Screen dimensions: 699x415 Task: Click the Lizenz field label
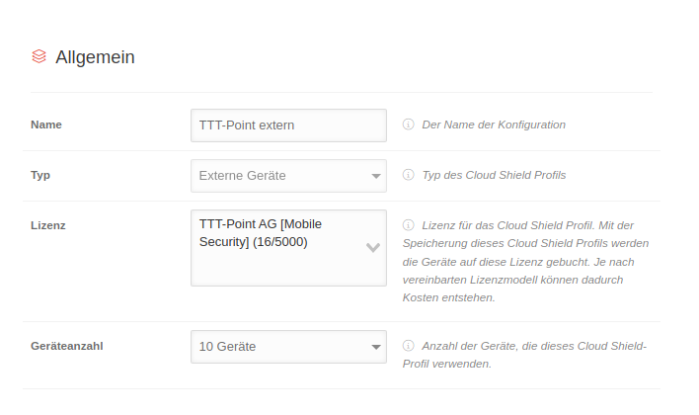click(47, 225)
